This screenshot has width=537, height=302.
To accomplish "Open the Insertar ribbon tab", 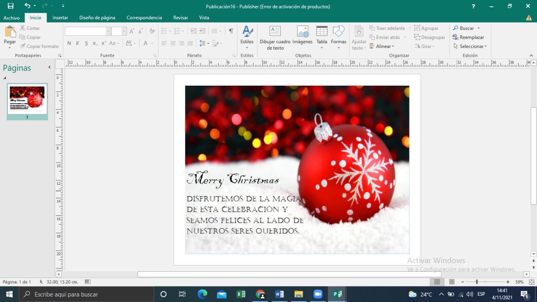I will [60, 18].
